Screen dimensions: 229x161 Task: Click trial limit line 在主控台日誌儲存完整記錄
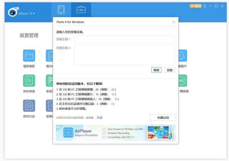(x=85, y=104)
